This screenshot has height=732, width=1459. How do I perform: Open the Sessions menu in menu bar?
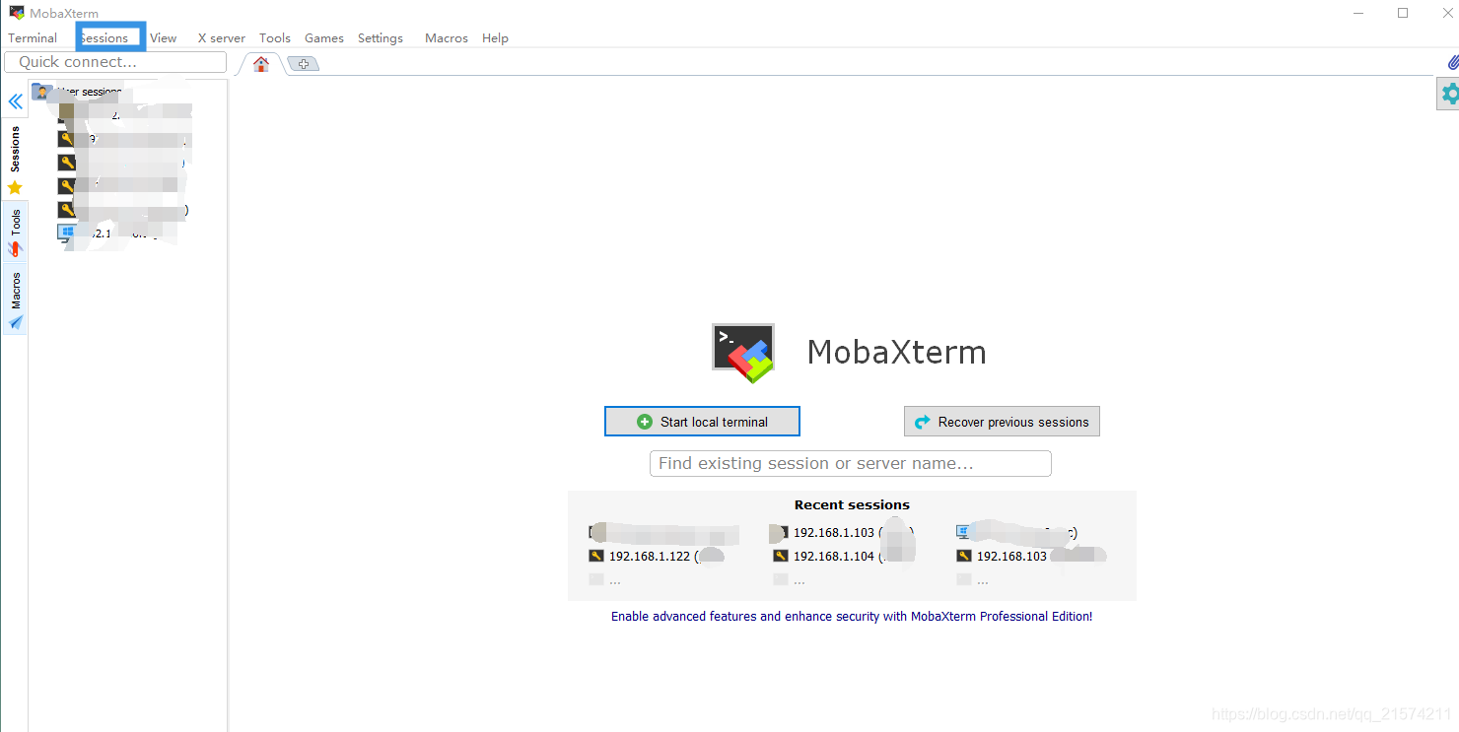(x=104, y=38)
